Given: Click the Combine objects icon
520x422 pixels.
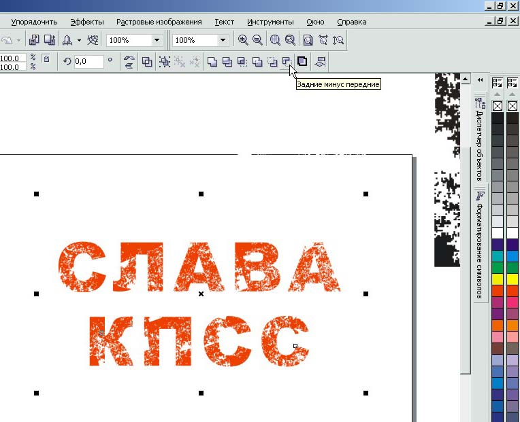Looking at the screenshot, I should click(x=147, y=62).
